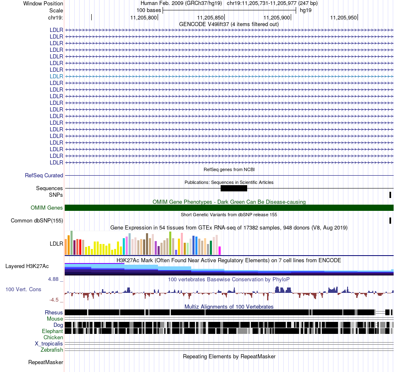This screenshot has width=394, height=372.
Task: Click the "Human Feb. 2009 (GRCh37/hg19)" assembly text
Action: (181, 3)
